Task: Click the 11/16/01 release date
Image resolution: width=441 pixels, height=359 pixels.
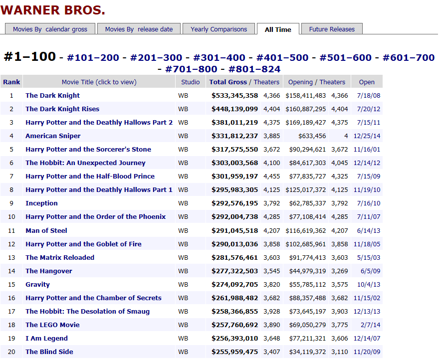Action: (x=367, y=150)
